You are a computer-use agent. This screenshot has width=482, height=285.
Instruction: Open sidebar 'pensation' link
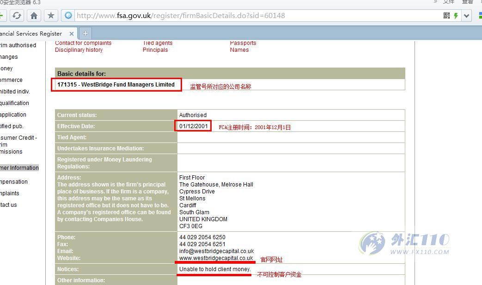click(14, 181)
